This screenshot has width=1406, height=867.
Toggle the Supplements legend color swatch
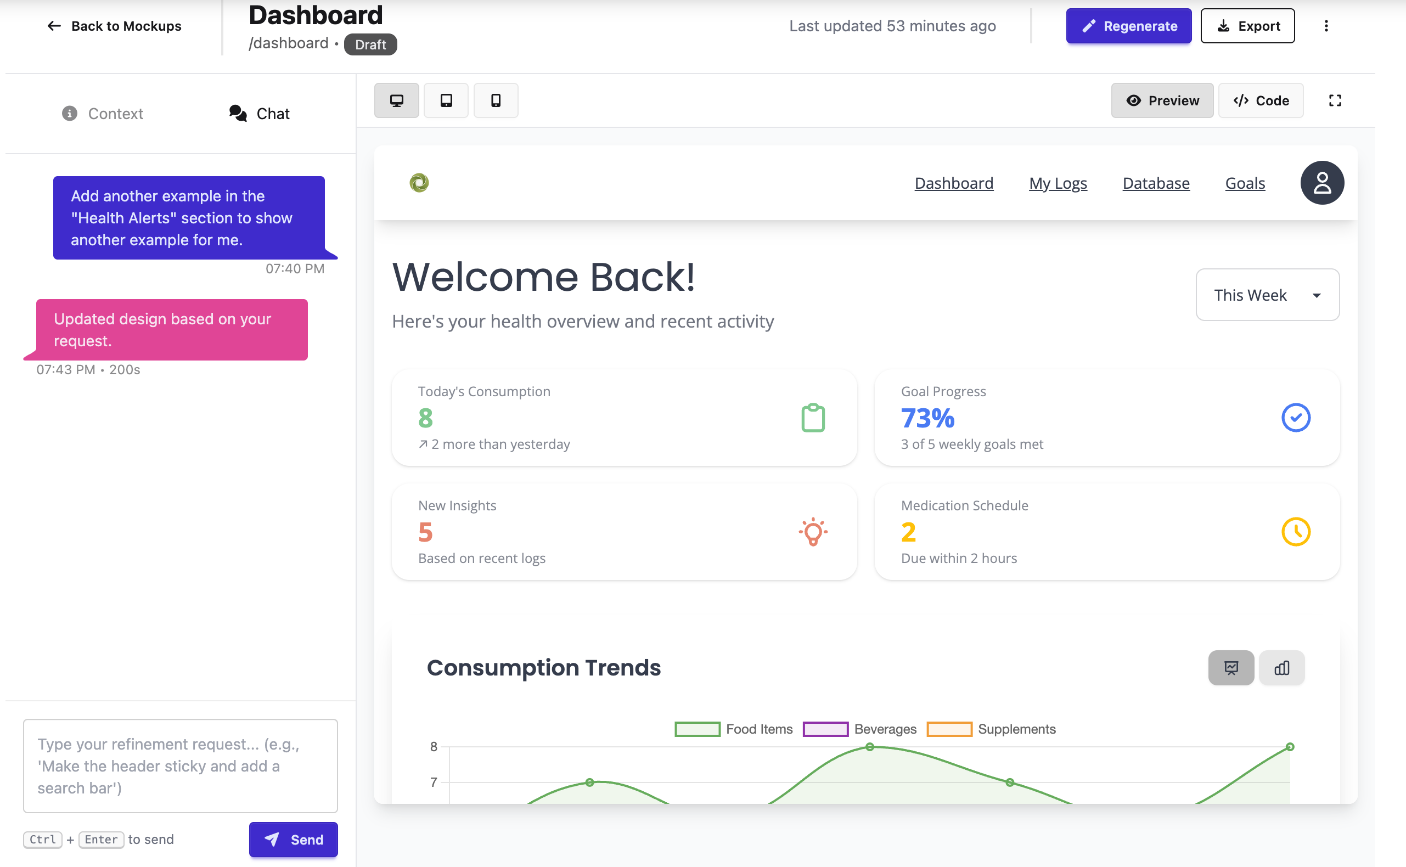click(x=949, y=729)
